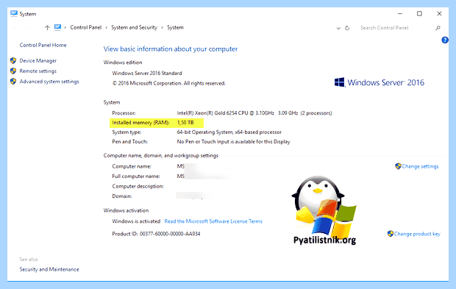Click the Change settings link
The width and height of the screenshot is (456, 289).
pyautogui.click(x=420, y=166)
